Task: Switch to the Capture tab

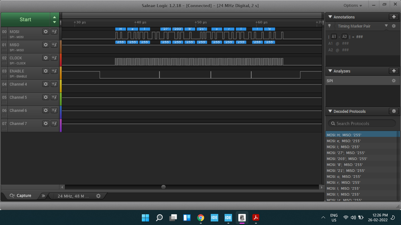Action: [x=20, y=196]
